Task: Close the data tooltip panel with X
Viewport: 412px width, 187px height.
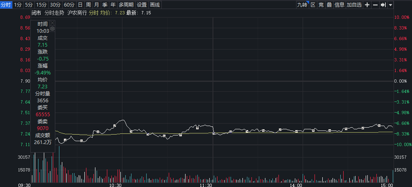Action: click(52, 23)
